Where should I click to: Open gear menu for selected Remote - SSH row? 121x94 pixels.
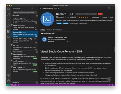36,36
